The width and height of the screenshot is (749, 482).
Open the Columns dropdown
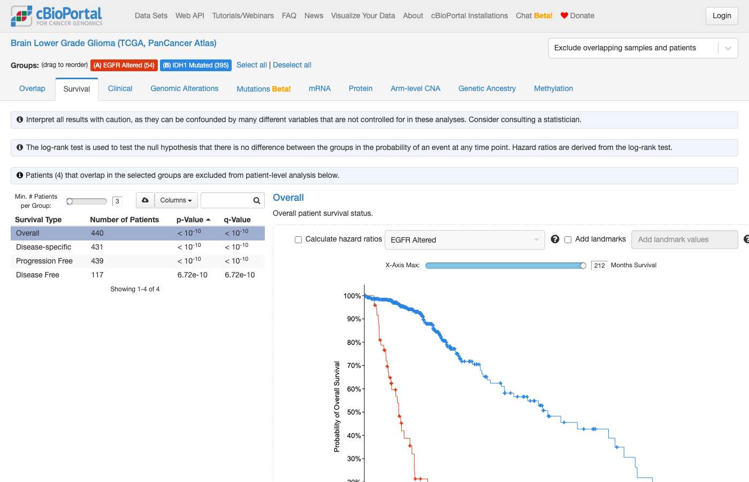[176, 200]
